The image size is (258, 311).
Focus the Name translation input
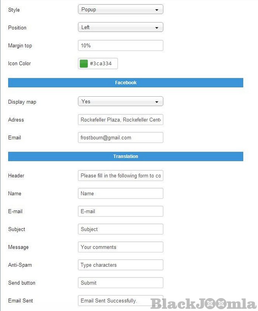[121, 193]
